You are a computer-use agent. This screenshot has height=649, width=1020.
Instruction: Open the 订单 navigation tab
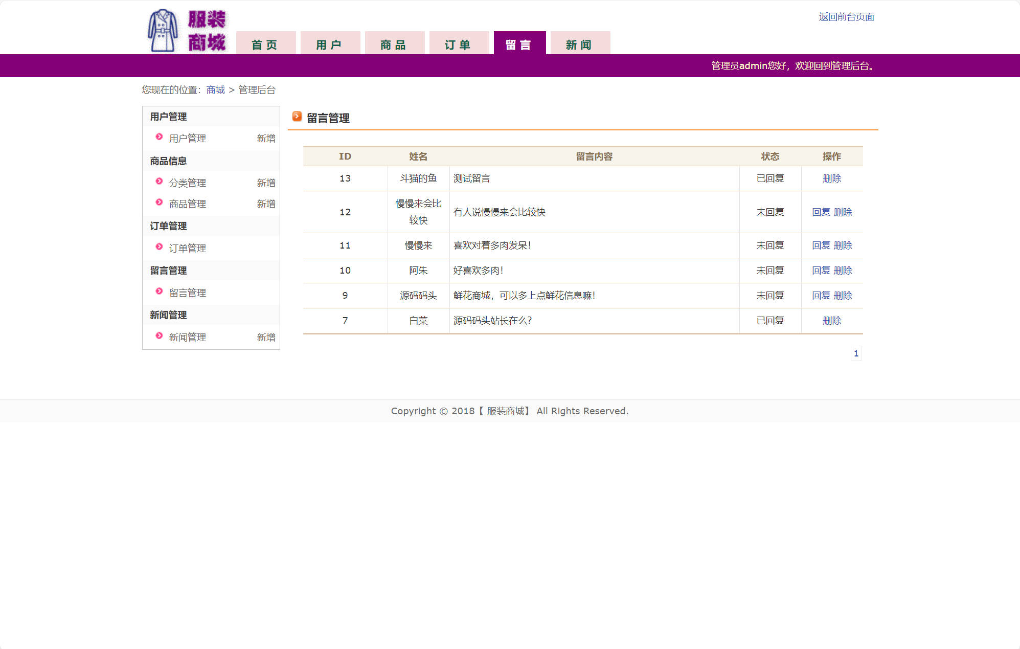pyautogui.click(x=459, y=44)
